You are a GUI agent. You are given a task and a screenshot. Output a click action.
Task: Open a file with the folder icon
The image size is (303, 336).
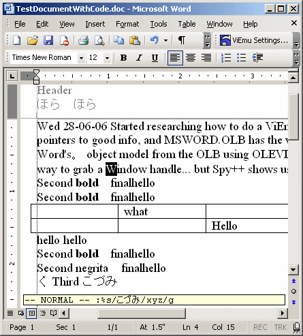[x=33, y=40]
